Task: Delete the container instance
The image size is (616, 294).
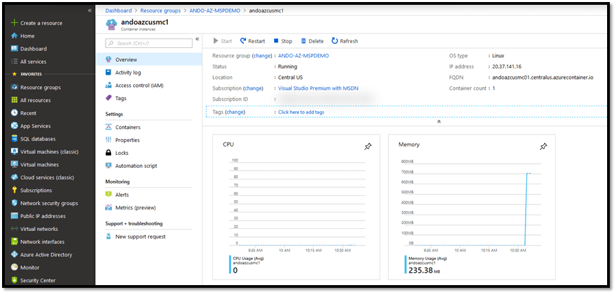Action: pyautogui.click(x=312, y=41)
